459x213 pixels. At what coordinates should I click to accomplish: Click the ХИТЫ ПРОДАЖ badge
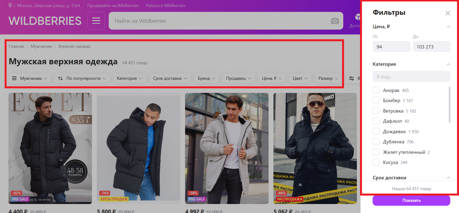pos(114,199)
